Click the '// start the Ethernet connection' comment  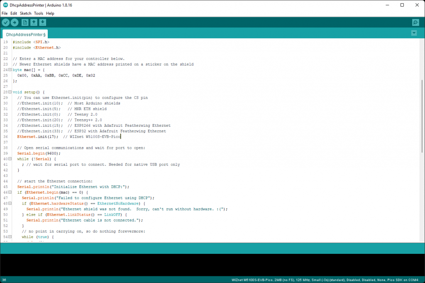[55, 181]
